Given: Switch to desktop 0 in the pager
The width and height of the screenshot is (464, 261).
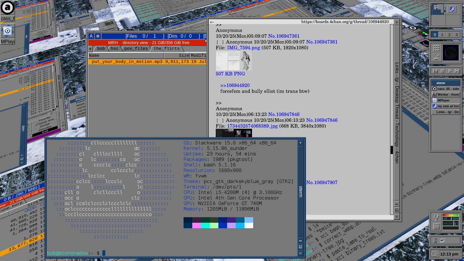Looking at the screenshot, I should tap(435, 35).
